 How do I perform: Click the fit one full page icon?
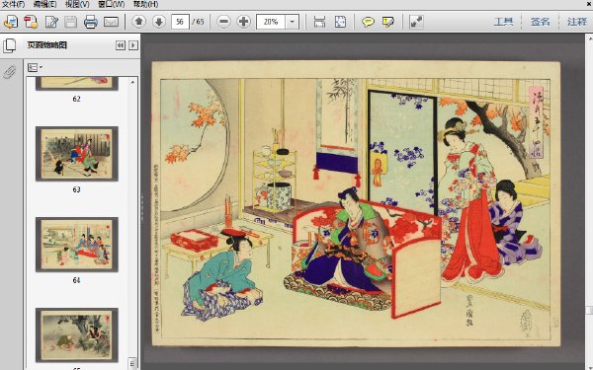340,22
